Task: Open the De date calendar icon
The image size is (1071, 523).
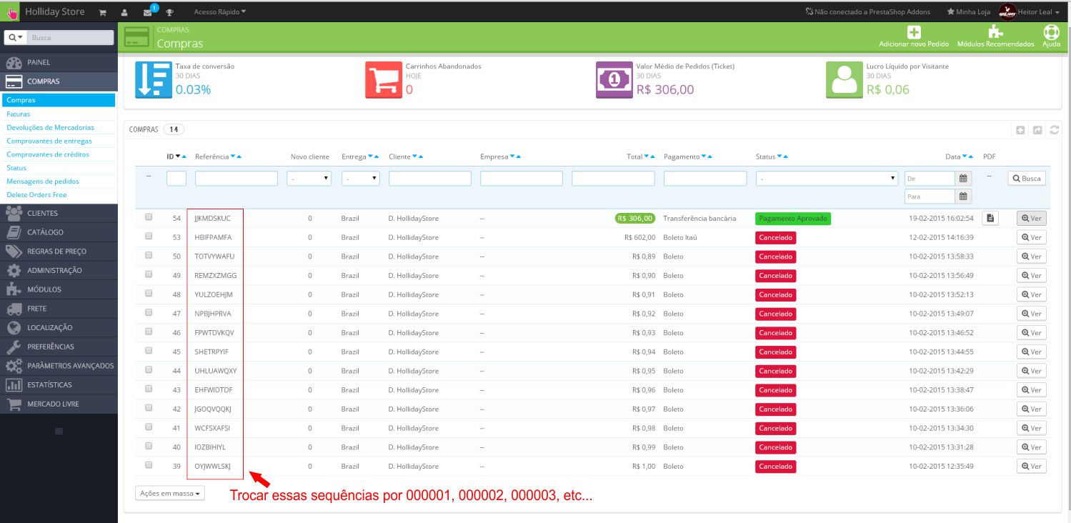Action: (963, 179)
